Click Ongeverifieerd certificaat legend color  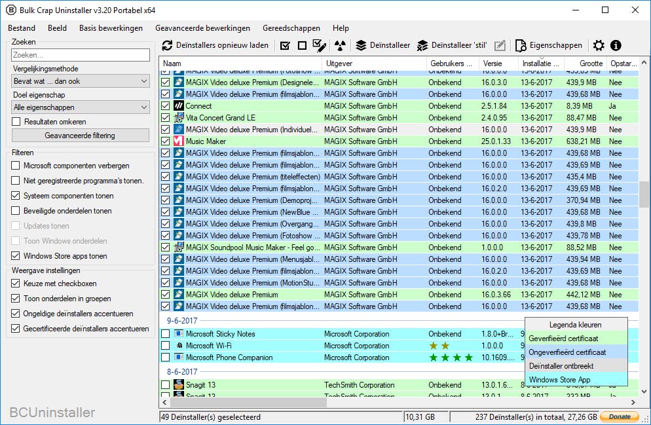(x=576, y=352)
